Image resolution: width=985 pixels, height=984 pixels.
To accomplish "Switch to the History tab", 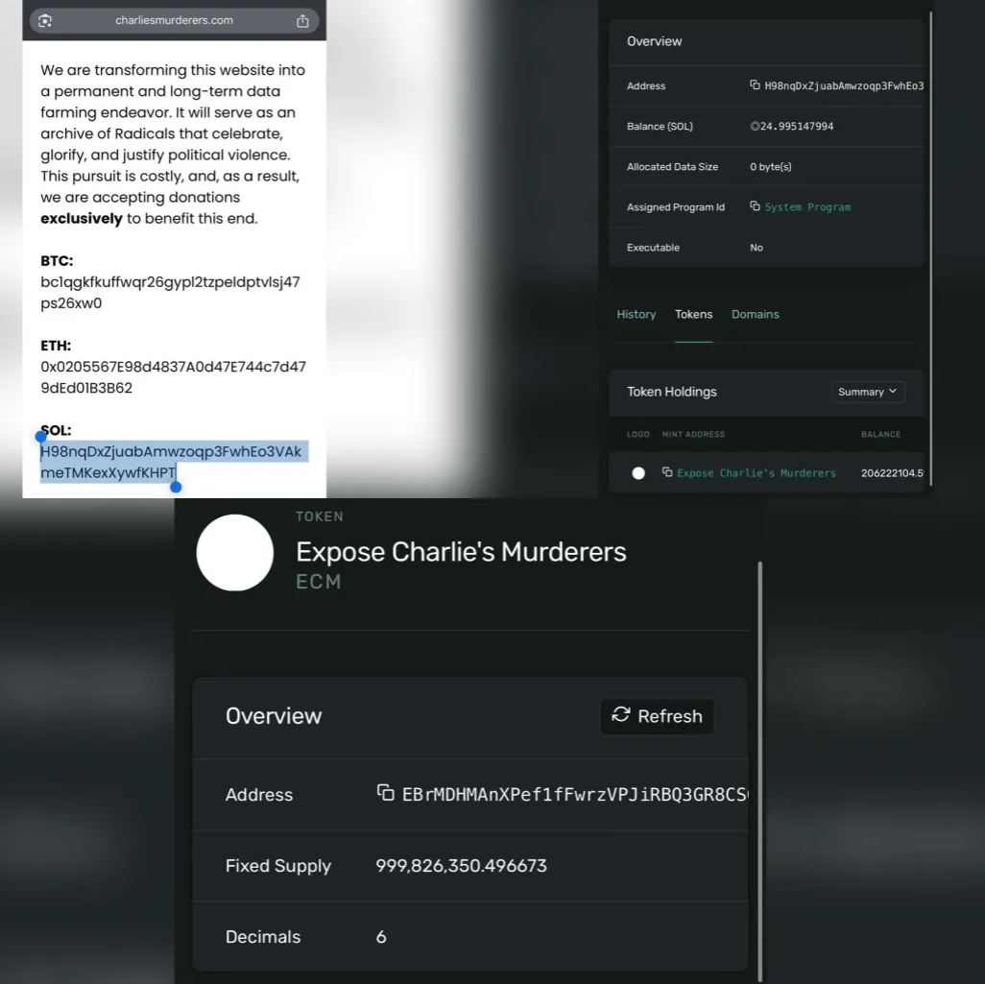I will point(636,314).
